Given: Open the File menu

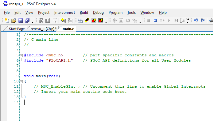Looking at the screenshot, I should point(7,13).
